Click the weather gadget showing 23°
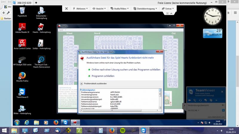Screen dimensions: 239x134 212,33
